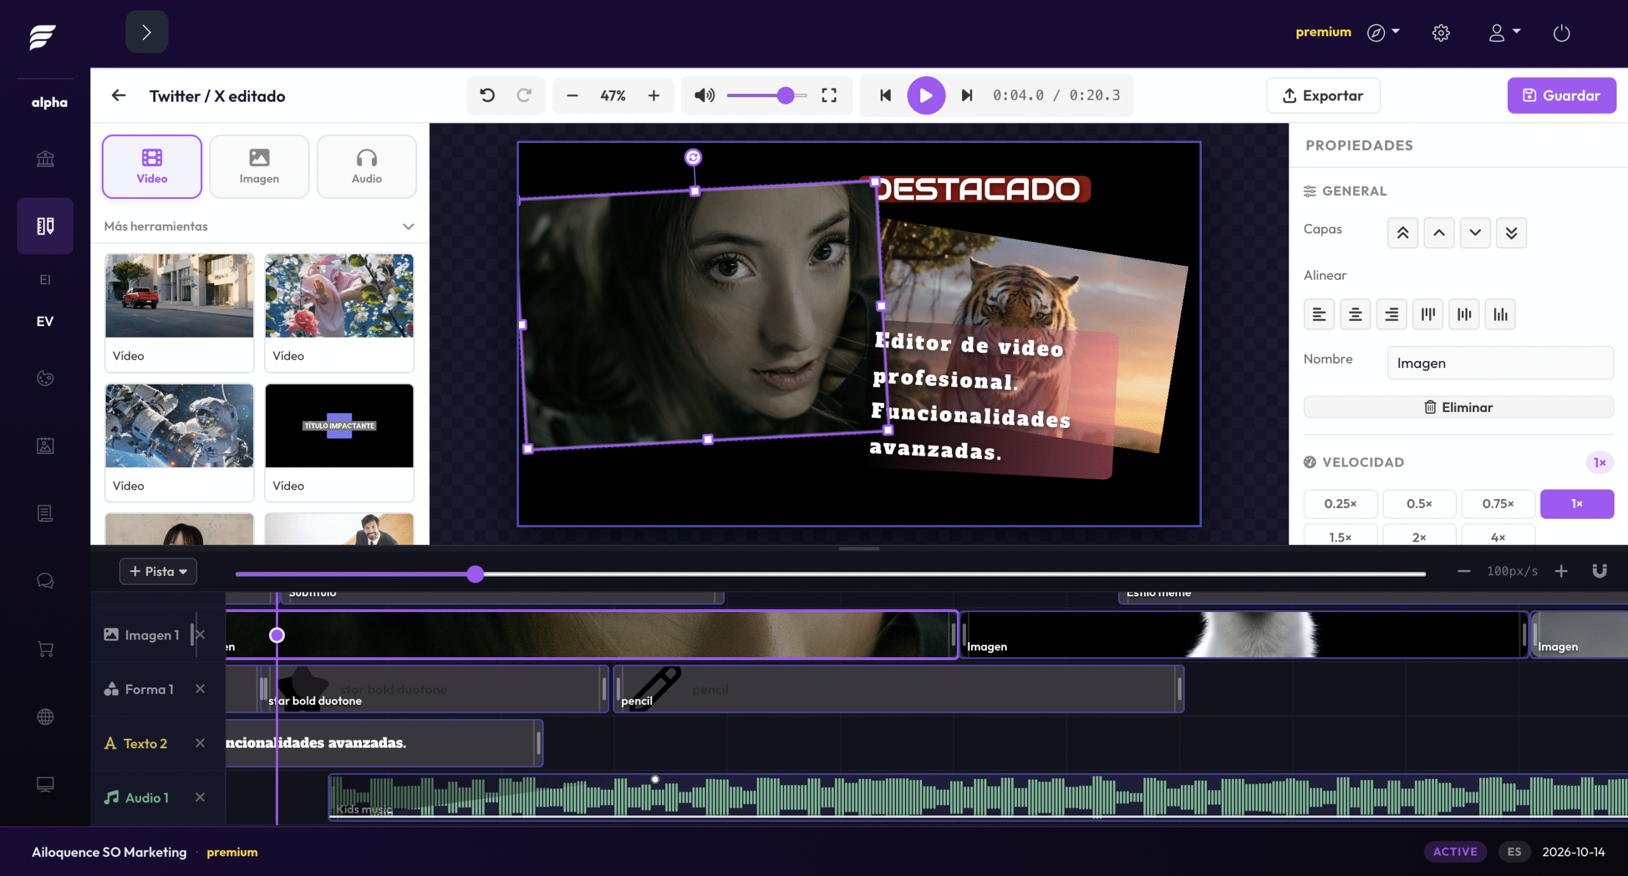Redo the last edit

524,95
